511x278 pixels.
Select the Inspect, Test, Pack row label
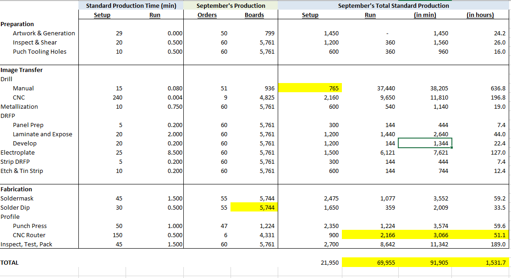pyautogui.click(x=27, y=244)
